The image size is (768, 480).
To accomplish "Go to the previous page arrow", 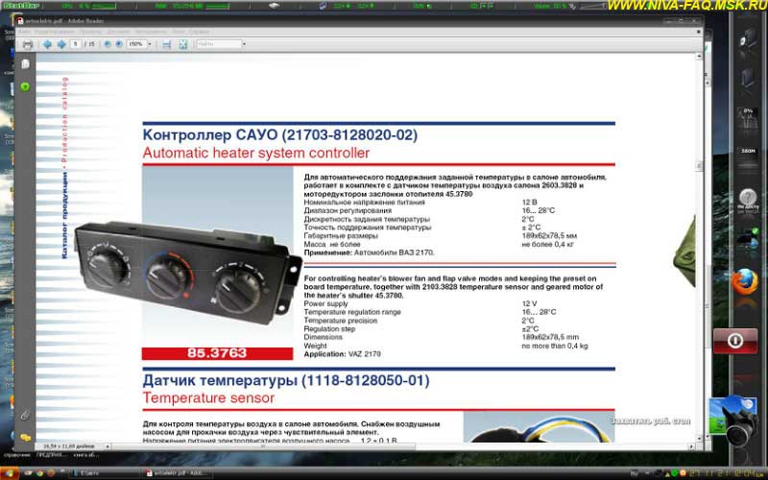I will click(x=47, y=44).
